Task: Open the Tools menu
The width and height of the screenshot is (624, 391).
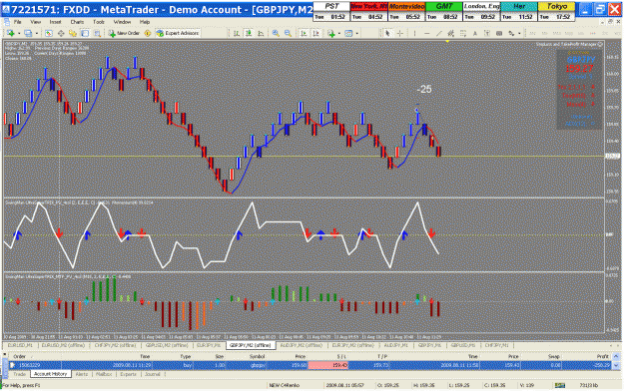Action: [99, 22]
